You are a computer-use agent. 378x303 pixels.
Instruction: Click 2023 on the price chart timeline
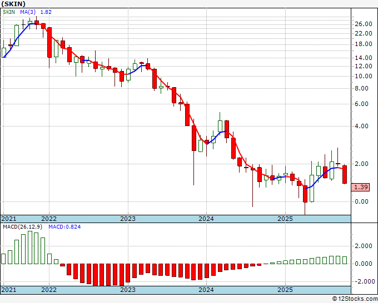coord(128,219)
